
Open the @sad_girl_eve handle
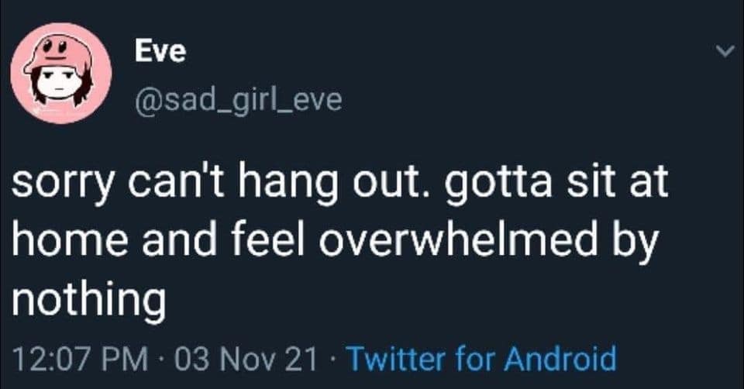click(x=238, y=100)
